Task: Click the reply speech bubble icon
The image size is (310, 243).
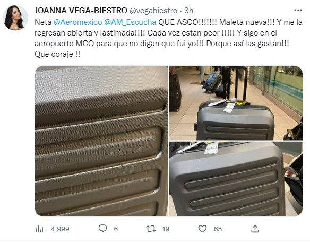Action: 102,229
